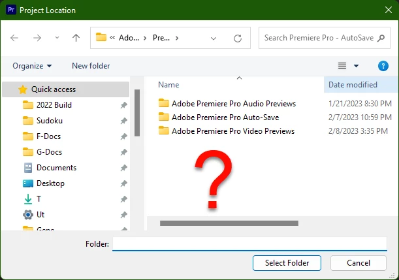Select the Pre... breadcrumb segment

pos(161,38)
